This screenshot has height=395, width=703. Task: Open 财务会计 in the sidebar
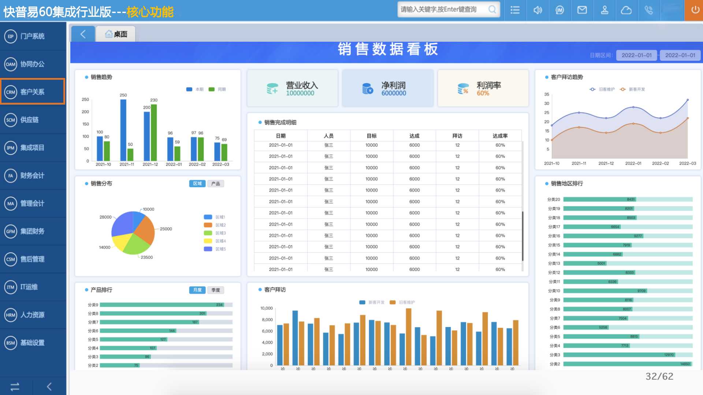tap(33, 176)
